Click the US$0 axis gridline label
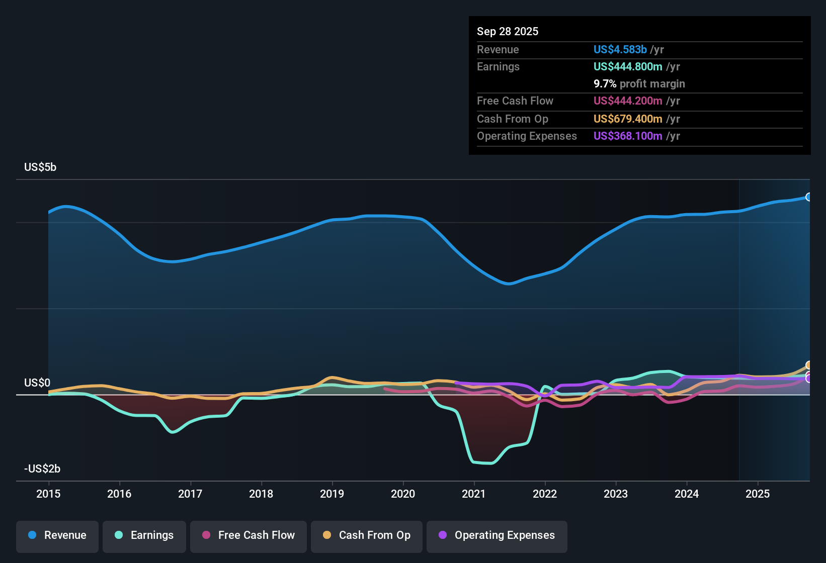Viewport: 826px width, 563px height. click(37, 383)
